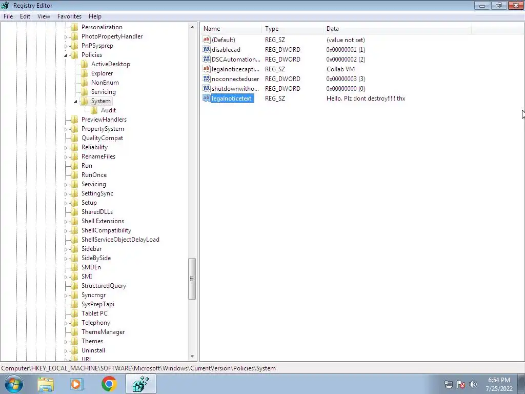Click the tree pane scrollbar thumb
This screenshot has height=394, width=525.
point(192,279)
